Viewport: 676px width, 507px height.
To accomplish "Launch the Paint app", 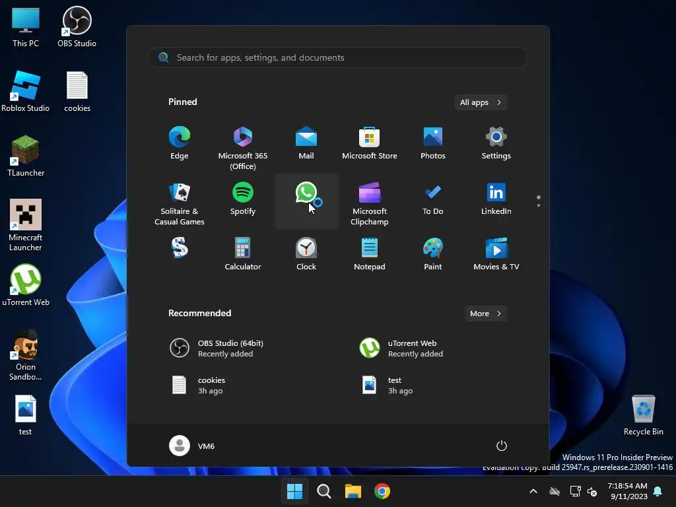I will [x=433, y=254].
